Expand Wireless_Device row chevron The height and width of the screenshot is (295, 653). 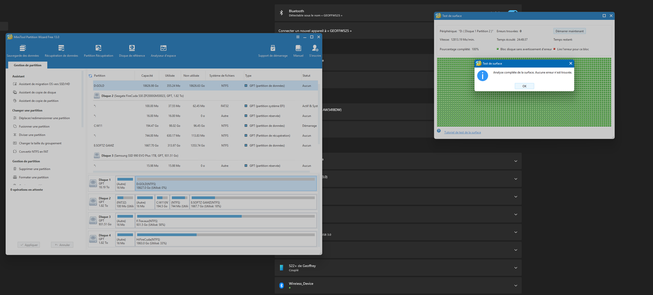(516, 285)
